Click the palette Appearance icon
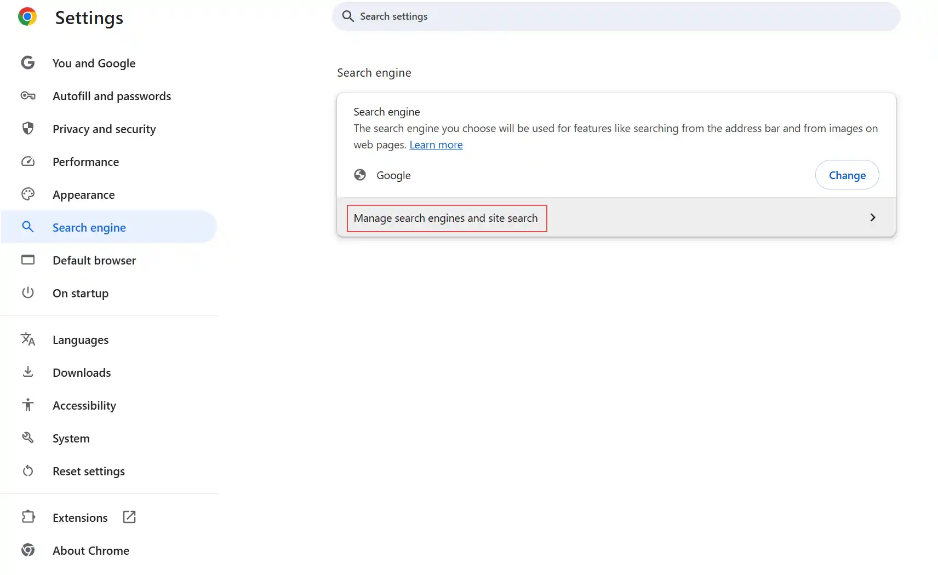Screen dimensions: 938x575 coord(28,194)
